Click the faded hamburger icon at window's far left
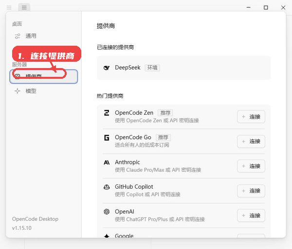292x249 pixels. pos(9,7)
